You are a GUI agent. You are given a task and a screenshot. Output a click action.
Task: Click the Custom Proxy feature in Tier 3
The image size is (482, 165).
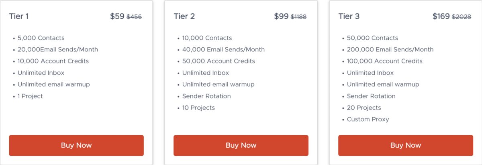coord(368,120)
